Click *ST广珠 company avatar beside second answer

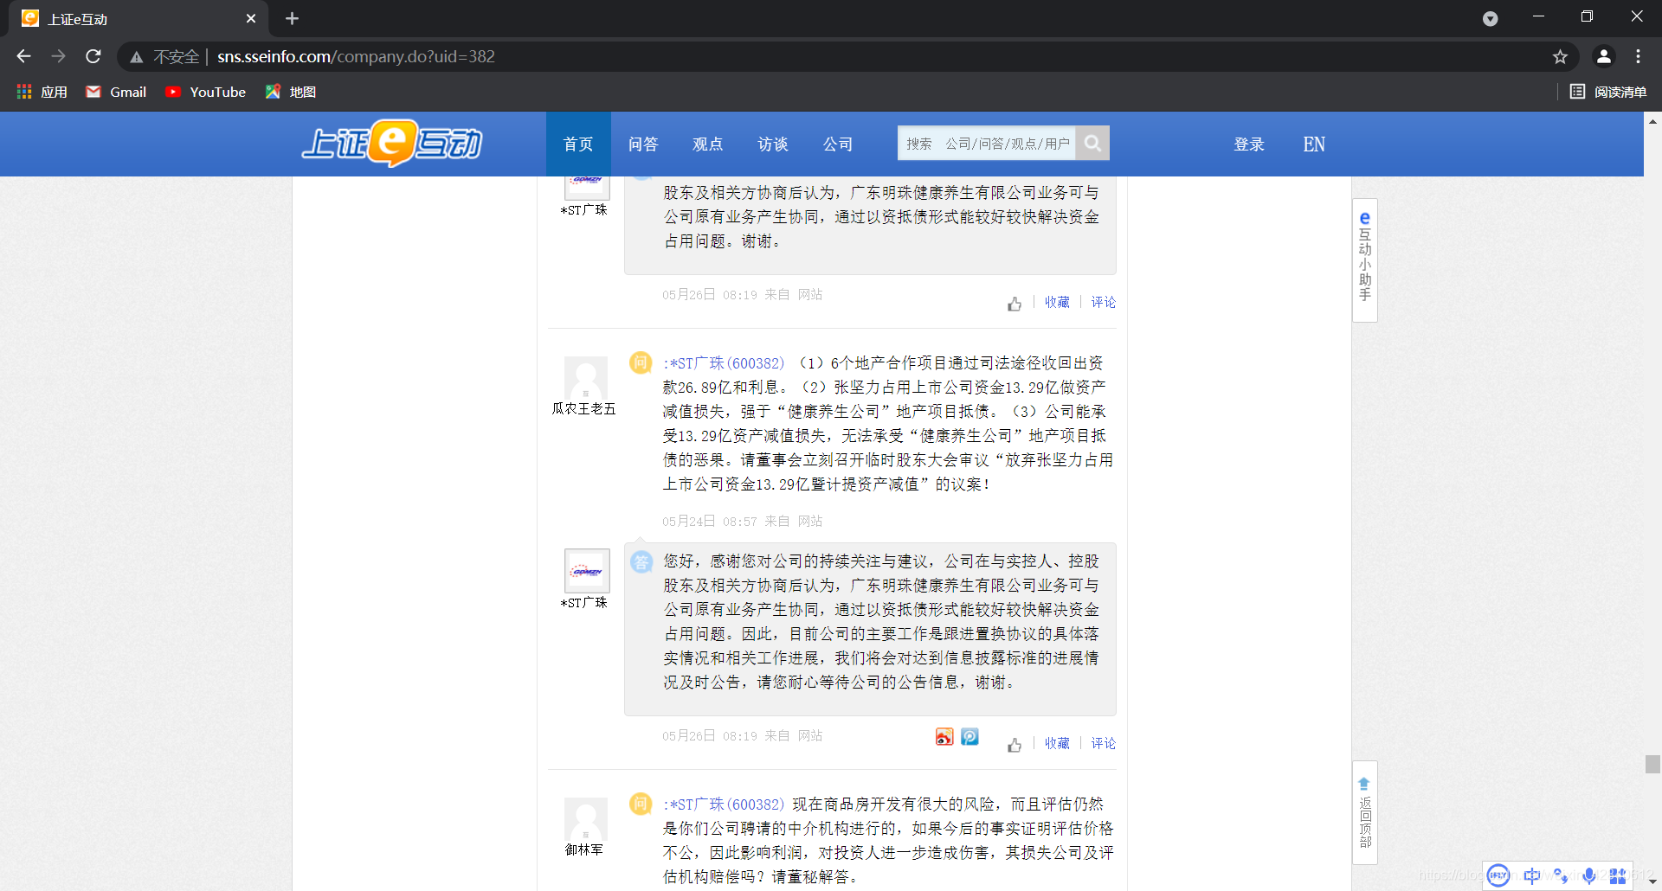pyautogui.click(x=587, y=571)
